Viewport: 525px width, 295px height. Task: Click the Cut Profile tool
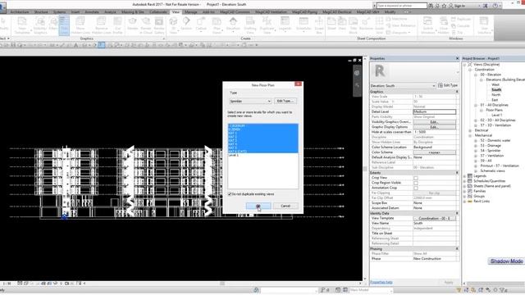[x=117, y=25]
